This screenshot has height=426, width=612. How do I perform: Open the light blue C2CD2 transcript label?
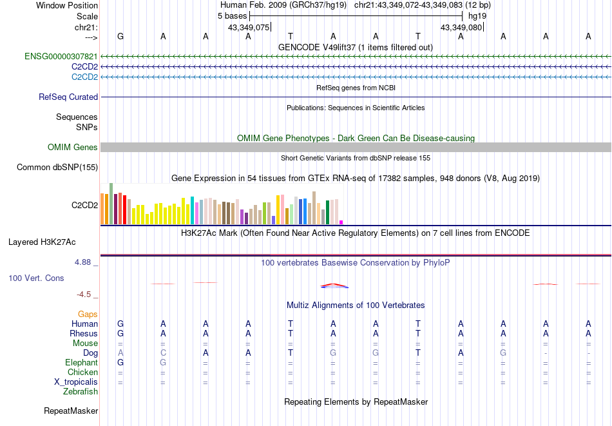[x=84, y=77]
